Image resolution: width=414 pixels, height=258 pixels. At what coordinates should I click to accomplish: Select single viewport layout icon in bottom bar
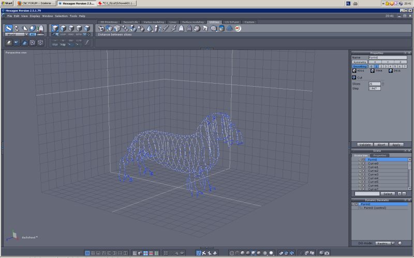click(87, 253)
